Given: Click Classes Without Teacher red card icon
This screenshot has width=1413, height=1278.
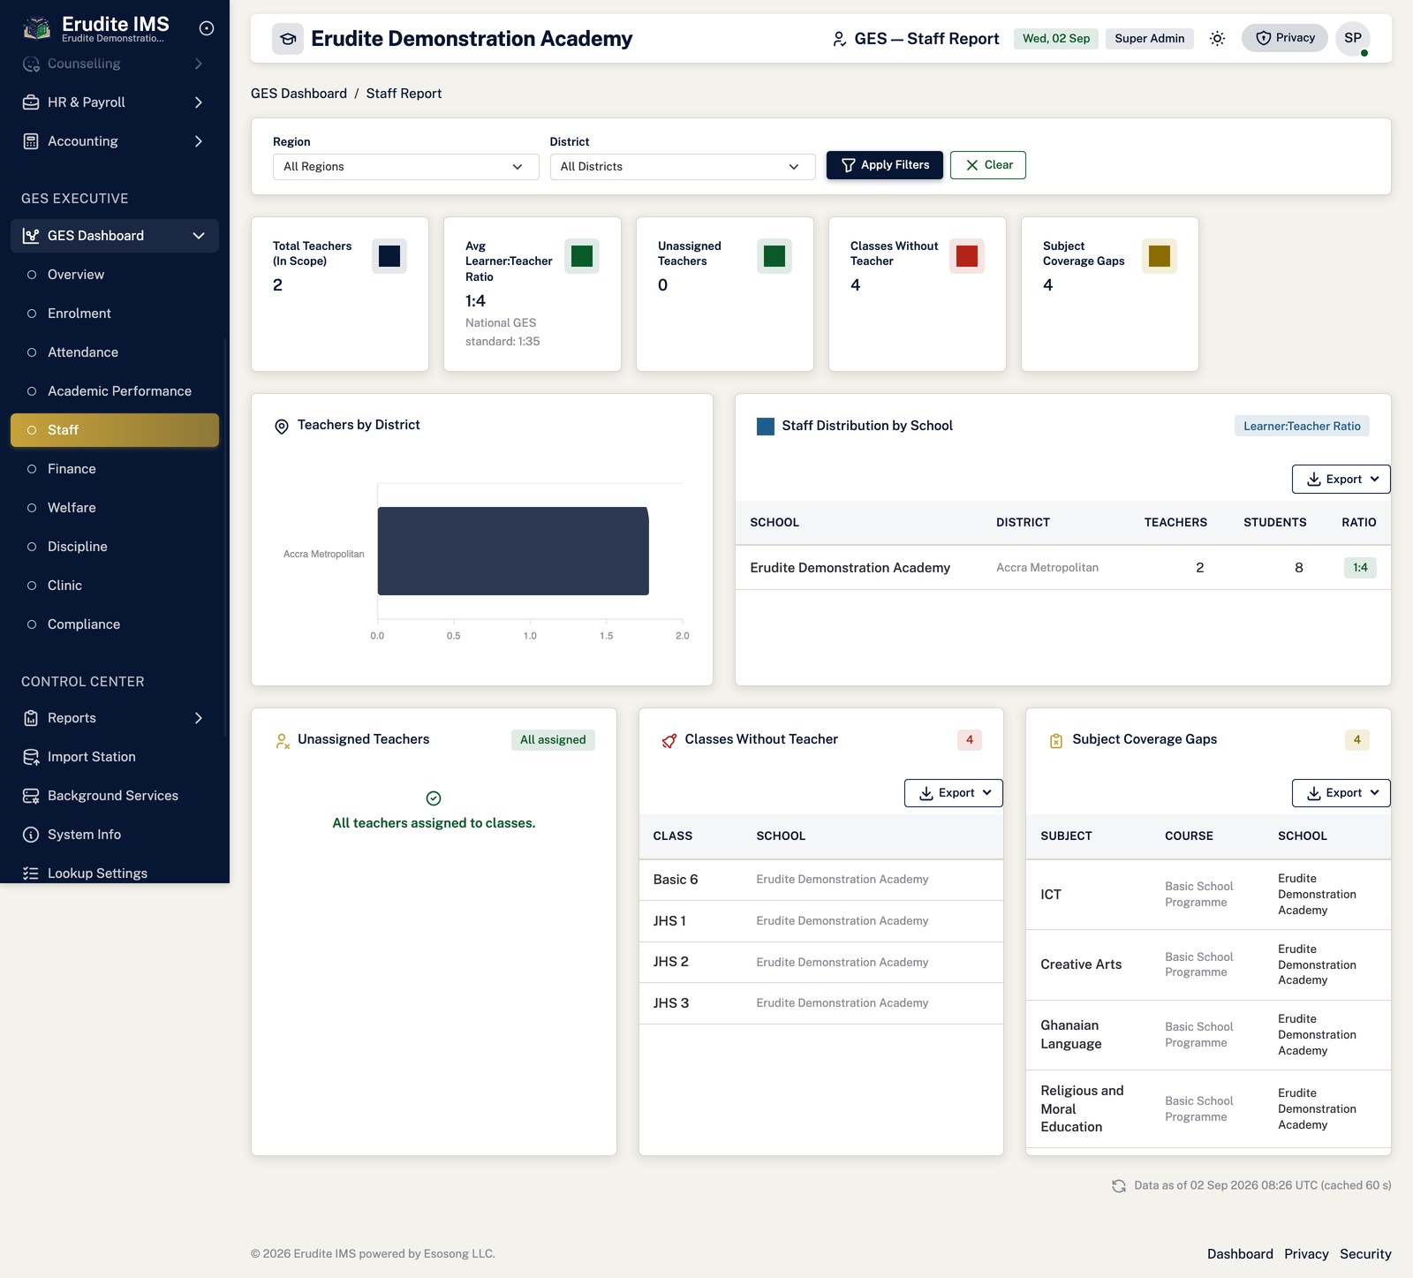Looking at the screenshot, I should [x=967, y=256].
